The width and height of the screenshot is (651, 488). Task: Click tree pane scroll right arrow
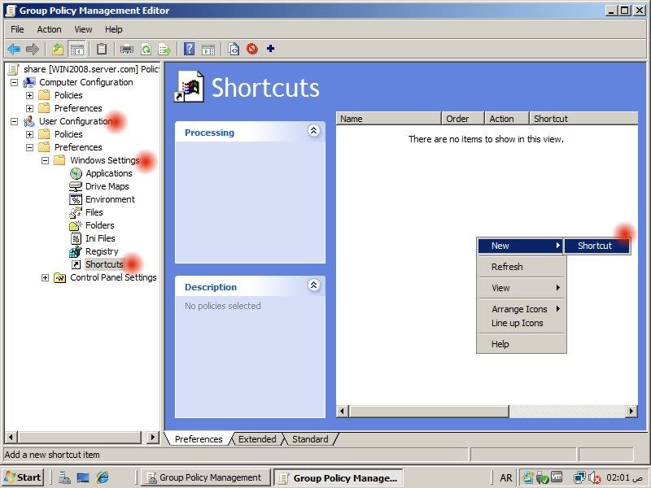click(x=153, y=437)
